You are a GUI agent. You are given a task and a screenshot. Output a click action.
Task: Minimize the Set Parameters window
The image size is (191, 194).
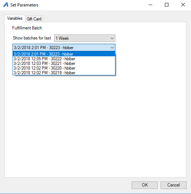(x=151, y=5)
